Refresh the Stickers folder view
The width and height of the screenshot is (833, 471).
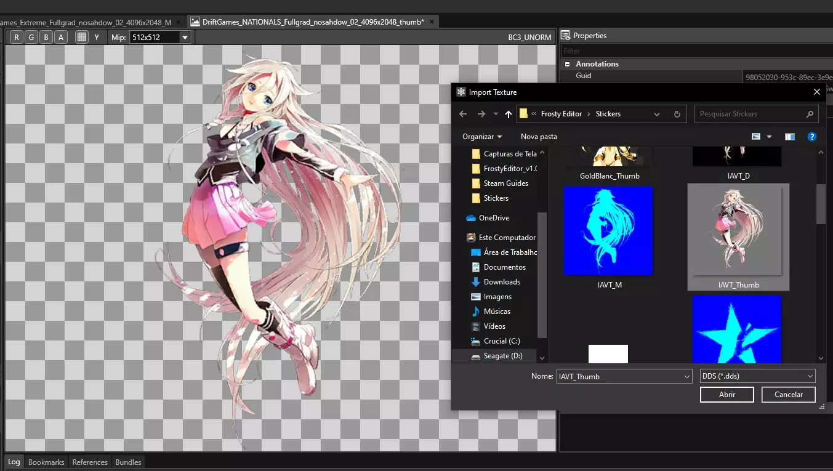pos(677,114)
